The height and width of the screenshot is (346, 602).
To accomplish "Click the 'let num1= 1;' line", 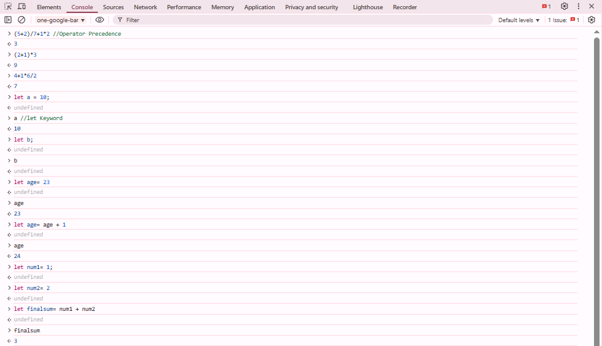I will pos(33,267).
